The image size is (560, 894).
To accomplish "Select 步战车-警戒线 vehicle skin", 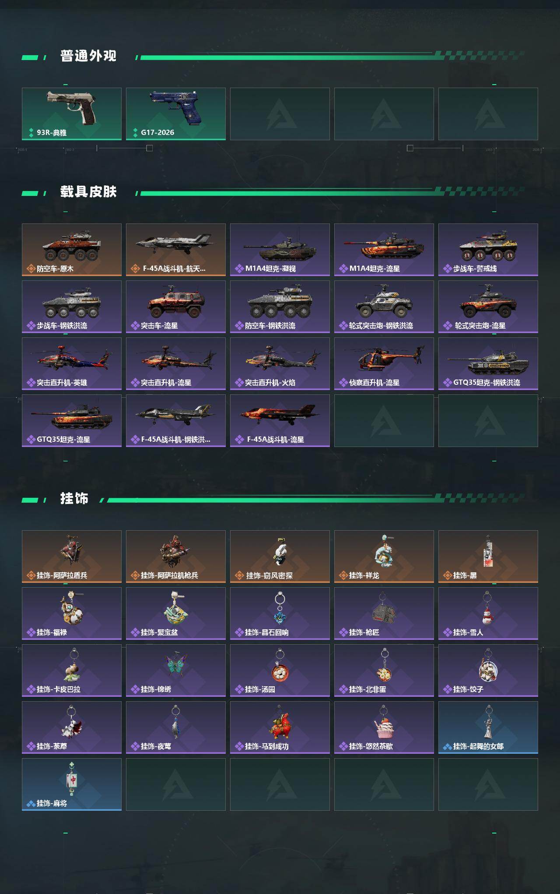I will click(x=488, y=250).
